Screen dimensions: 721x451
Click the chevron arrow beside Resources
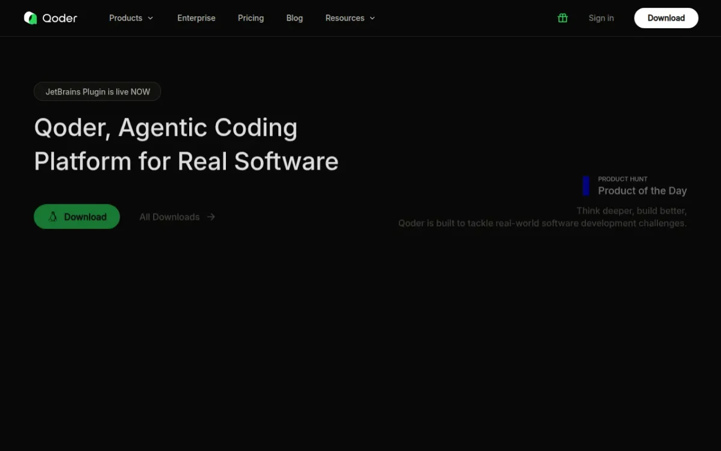(x=372, y=18)
